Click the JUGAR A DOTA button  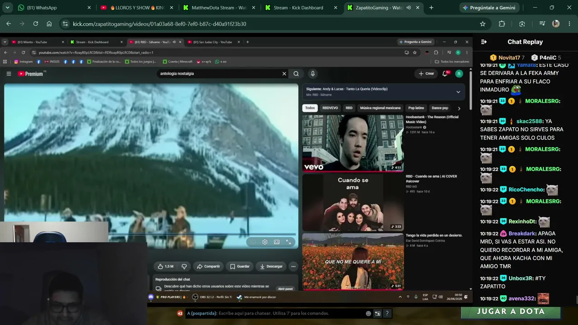(x=511, y=311)
